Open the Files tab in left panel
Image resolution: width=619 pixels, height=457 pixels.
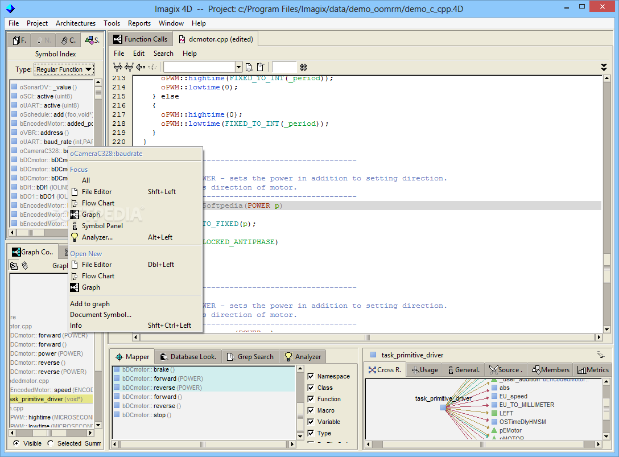(19, 40)
